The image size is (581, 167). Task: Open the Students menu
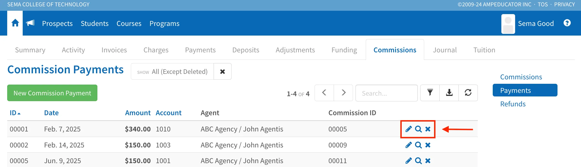pyautogui.click(x=95, y=24)
